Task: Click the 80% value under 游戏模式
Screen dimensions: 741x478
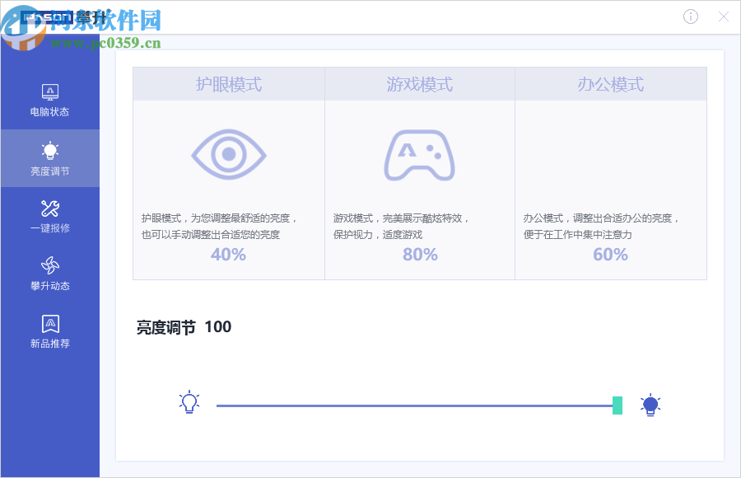Action: [x=419, y=255]
